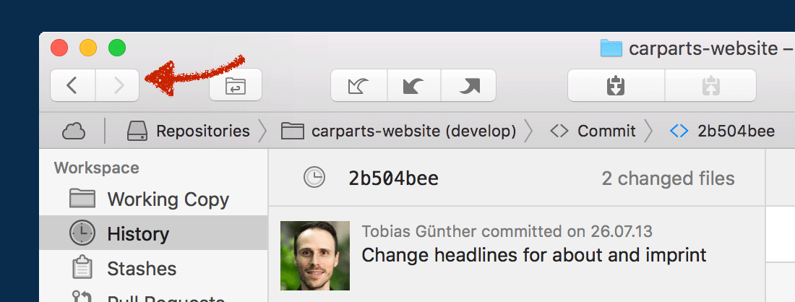The width and height of the screenshot is (795, 302).
Task: Select carparts-website (develop) breadcrumb
Action: [400, 131]
